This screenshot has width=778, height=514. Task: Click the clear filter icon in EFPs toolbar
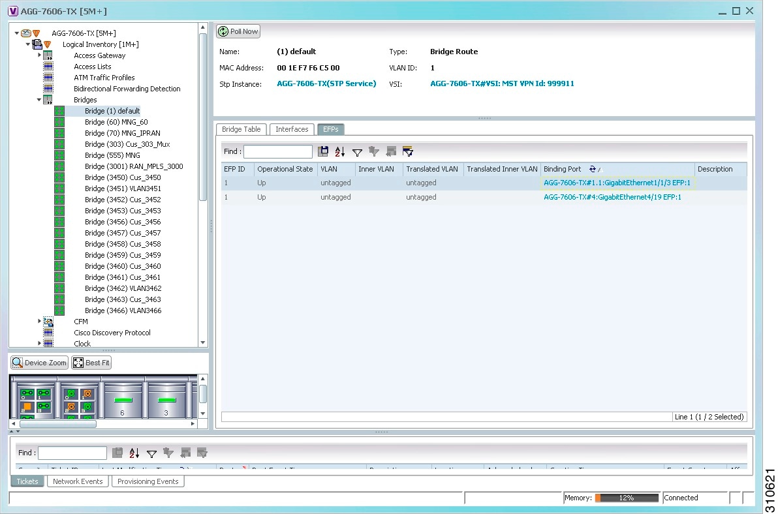pos(374,152)
